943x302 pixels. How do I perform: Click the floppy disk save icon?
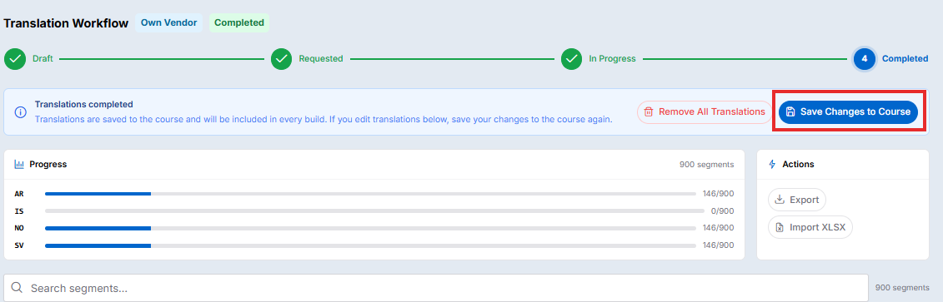[x=791, y=111]
